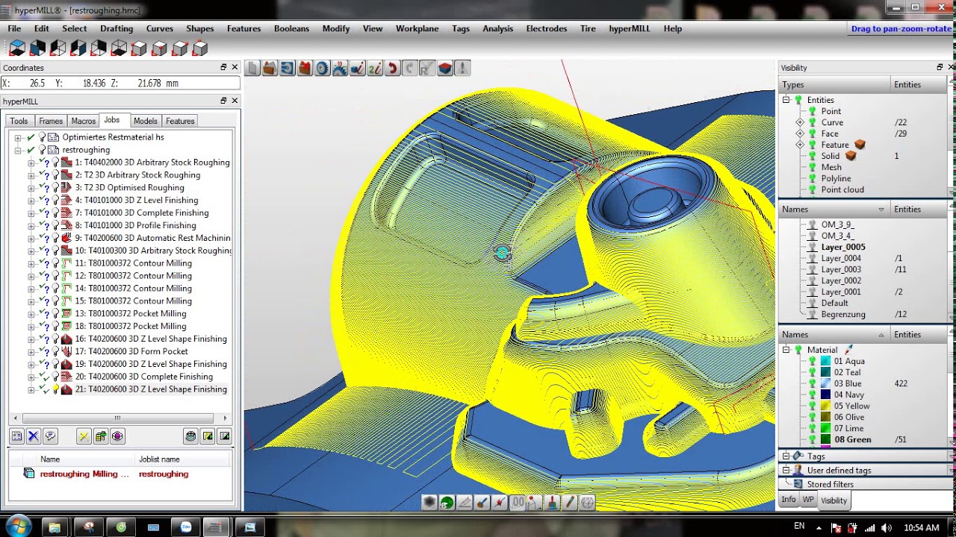Expand job 3: T2 3D Optimised Roughing
Viewport: 956px width, 537px height.
(31, 188)
